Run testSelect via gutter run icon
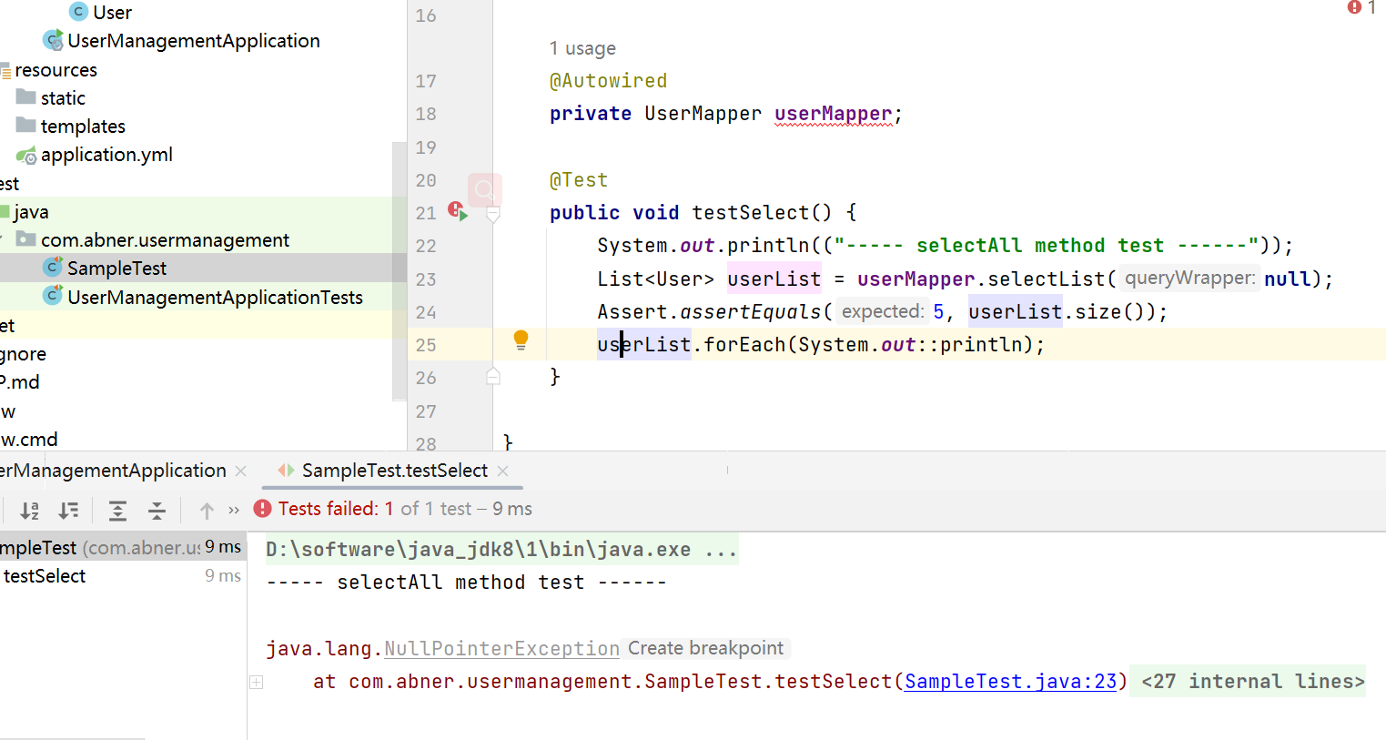Viewport: 1386px width, 740px height. [458, 212]
